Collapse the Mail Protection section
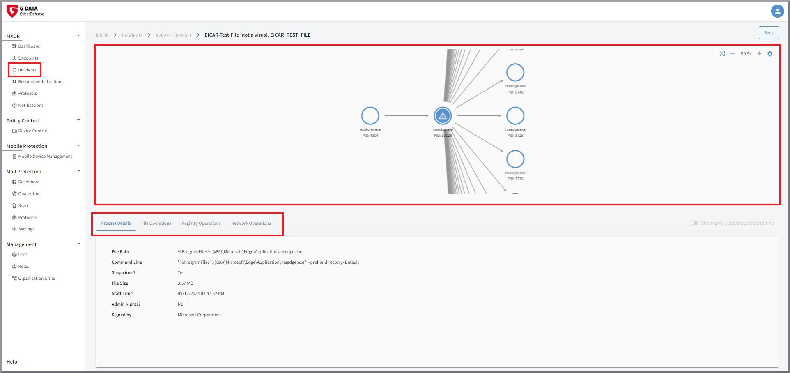Viewport: 790px width, 373px height. click(x=79, y=171)
